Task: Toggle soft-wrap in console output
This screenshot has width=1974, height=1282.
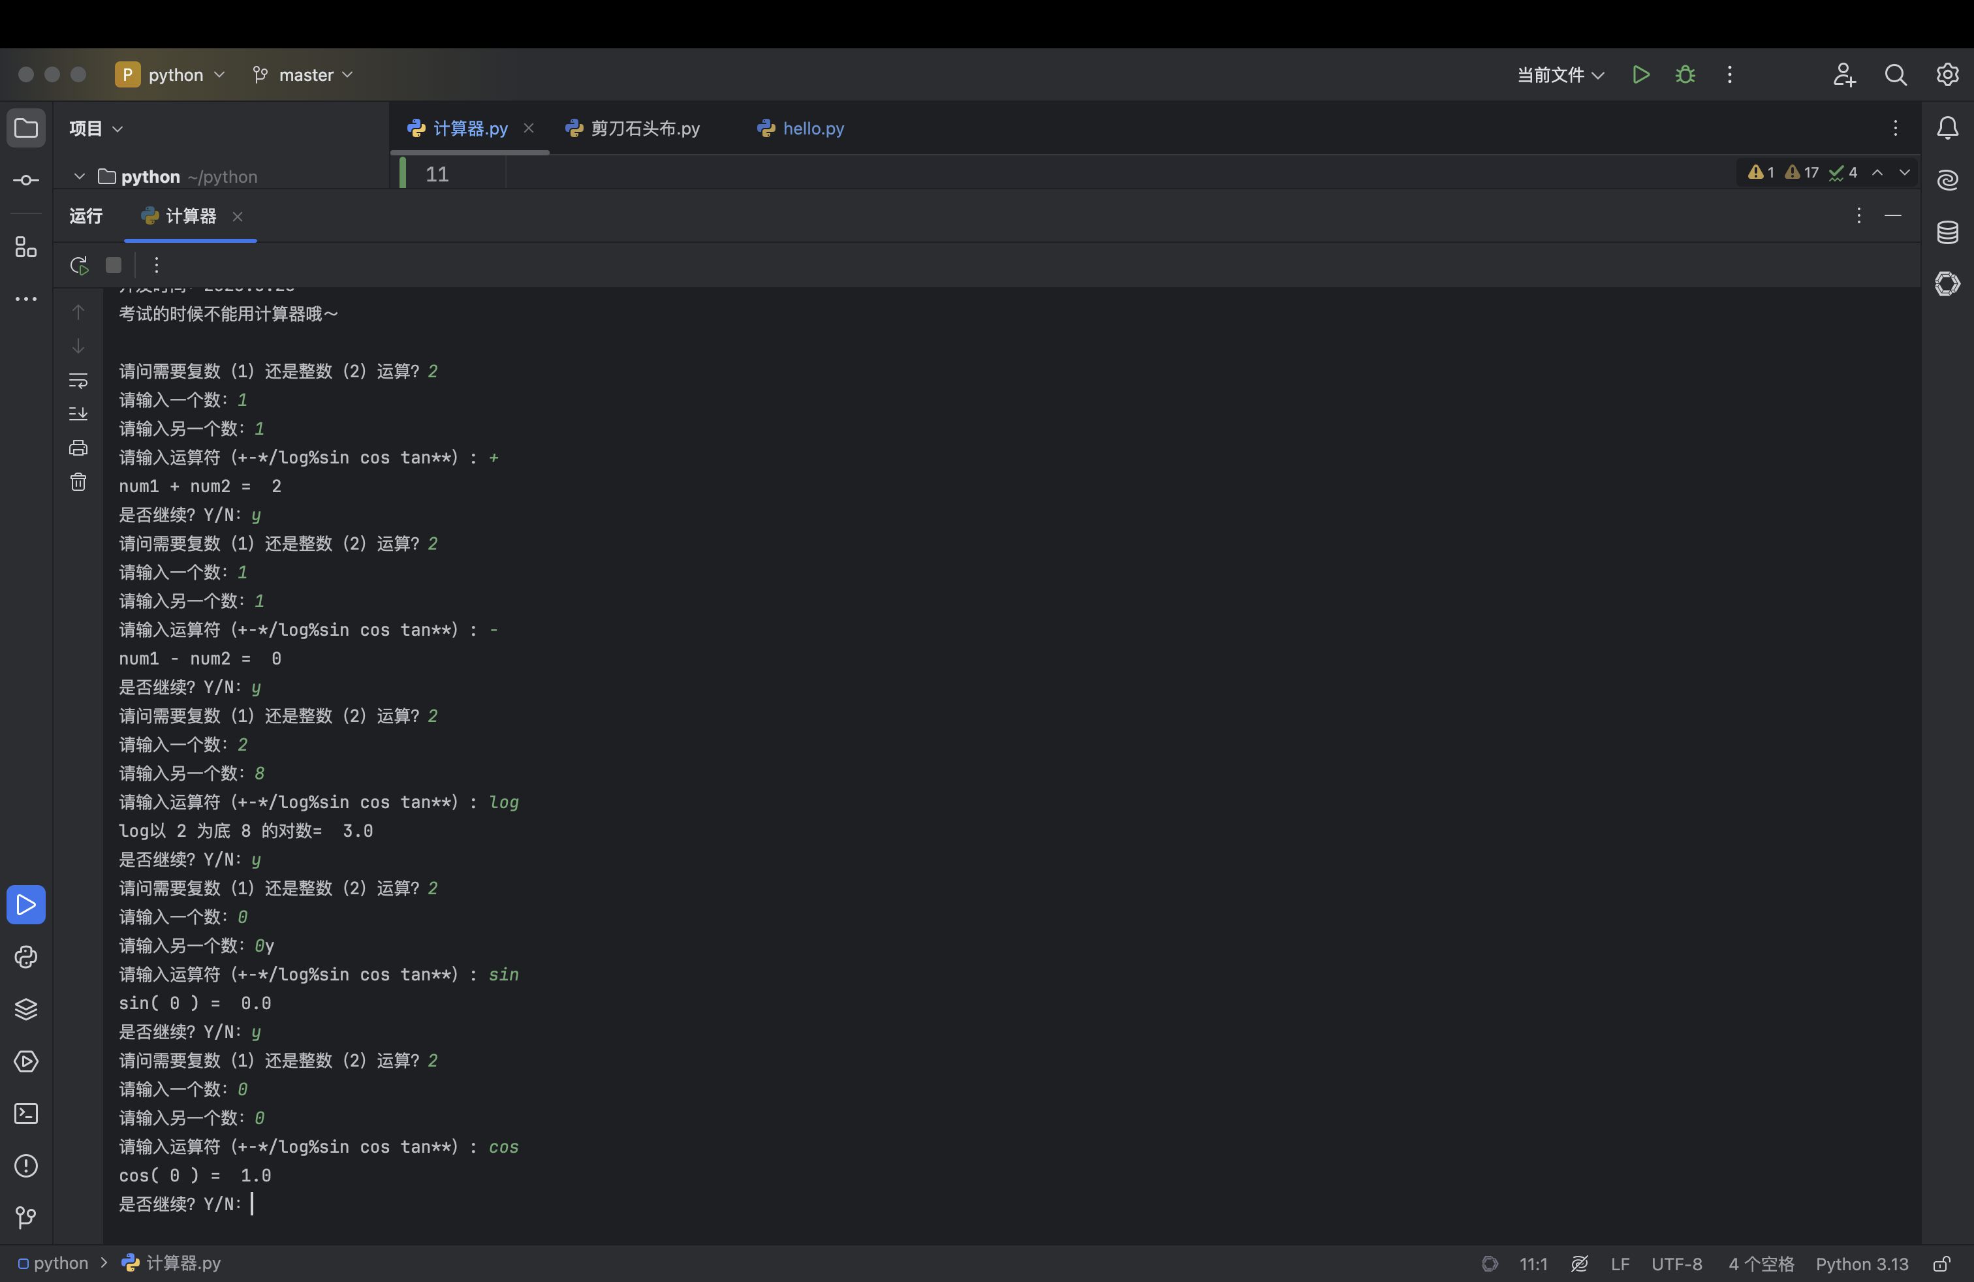Action: 78,381
